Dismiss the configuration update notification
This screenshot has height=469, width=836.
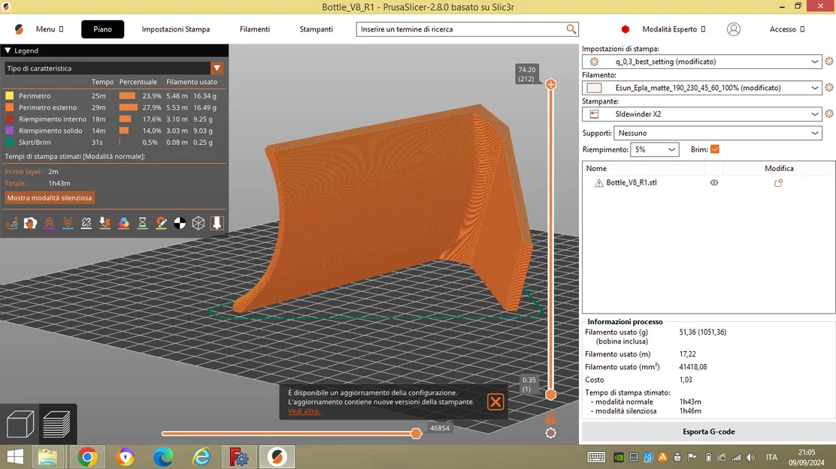[495, 402]
